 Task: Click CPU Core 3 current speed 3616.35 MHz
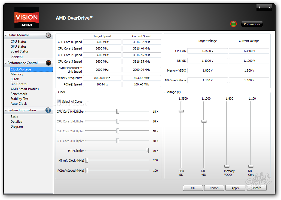pyautogui.click(x=142, y=61)
